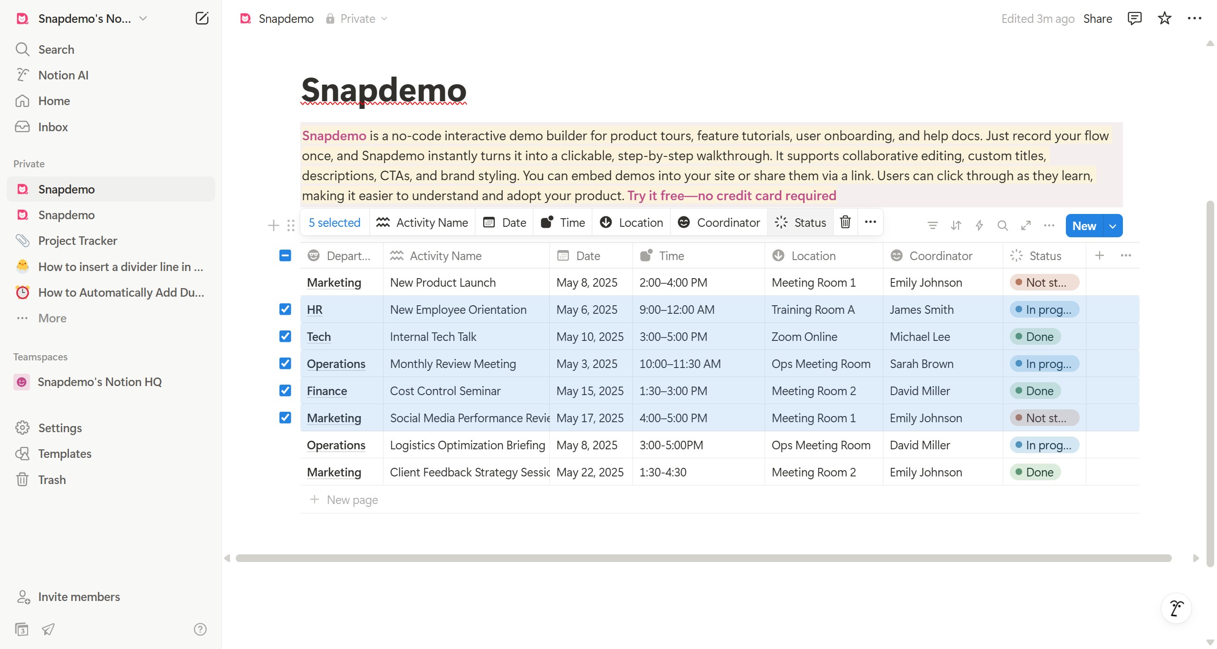Open the New button dropdown arrow
This screenshot has height=649, width=1217.
pyautogui.click(x=1112, y=226)
